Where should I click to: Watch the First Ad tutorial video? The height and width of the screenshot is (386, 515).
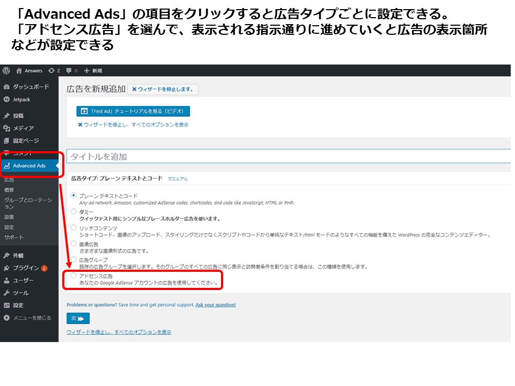pyautogui.click(x=133, y=112)
